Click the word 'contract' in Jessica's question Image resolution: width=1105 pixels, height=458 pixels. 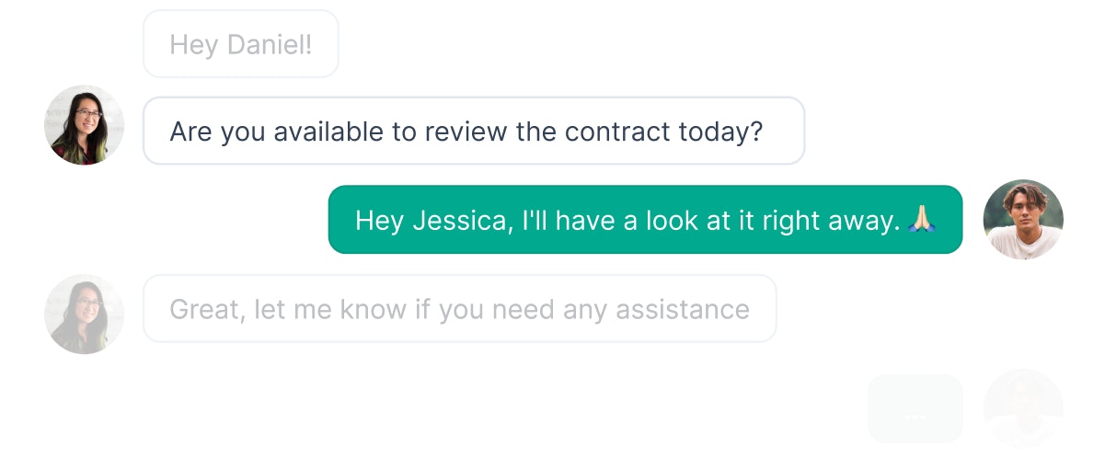(x=617, y=132)
